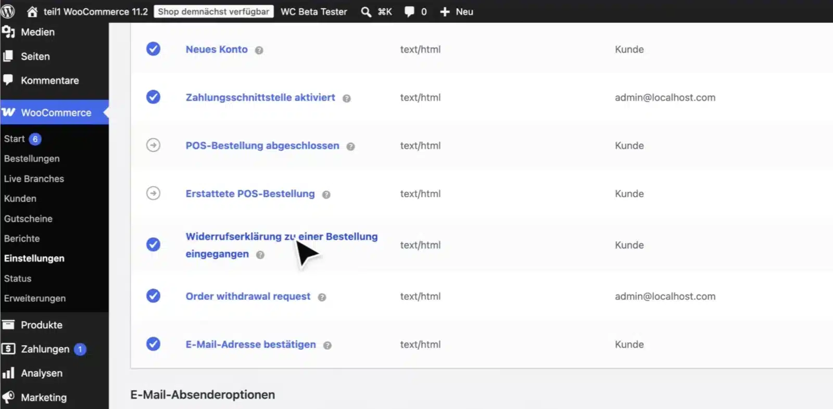Click E-Mail-Absenderoptionen heading
The height and width of the screenshot is (409, 833).
[x=203, y=394]
